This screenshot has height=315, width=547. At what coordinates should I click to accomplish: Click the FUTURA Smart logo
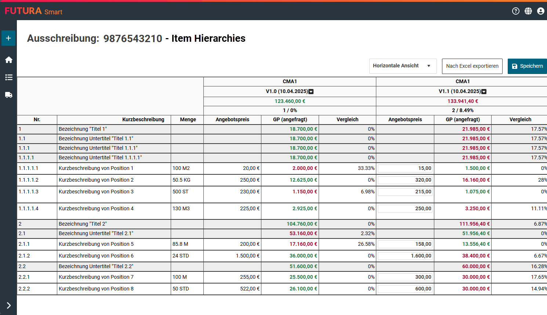[33, 11]
